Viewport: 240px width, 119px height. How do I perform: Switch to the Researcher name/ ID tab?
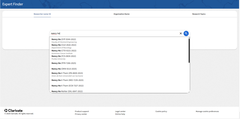pos(42,14)
